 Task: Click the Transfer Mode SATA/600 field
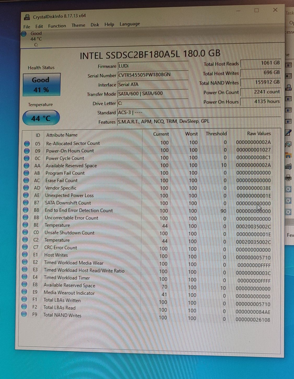click(x=153, y=94)
